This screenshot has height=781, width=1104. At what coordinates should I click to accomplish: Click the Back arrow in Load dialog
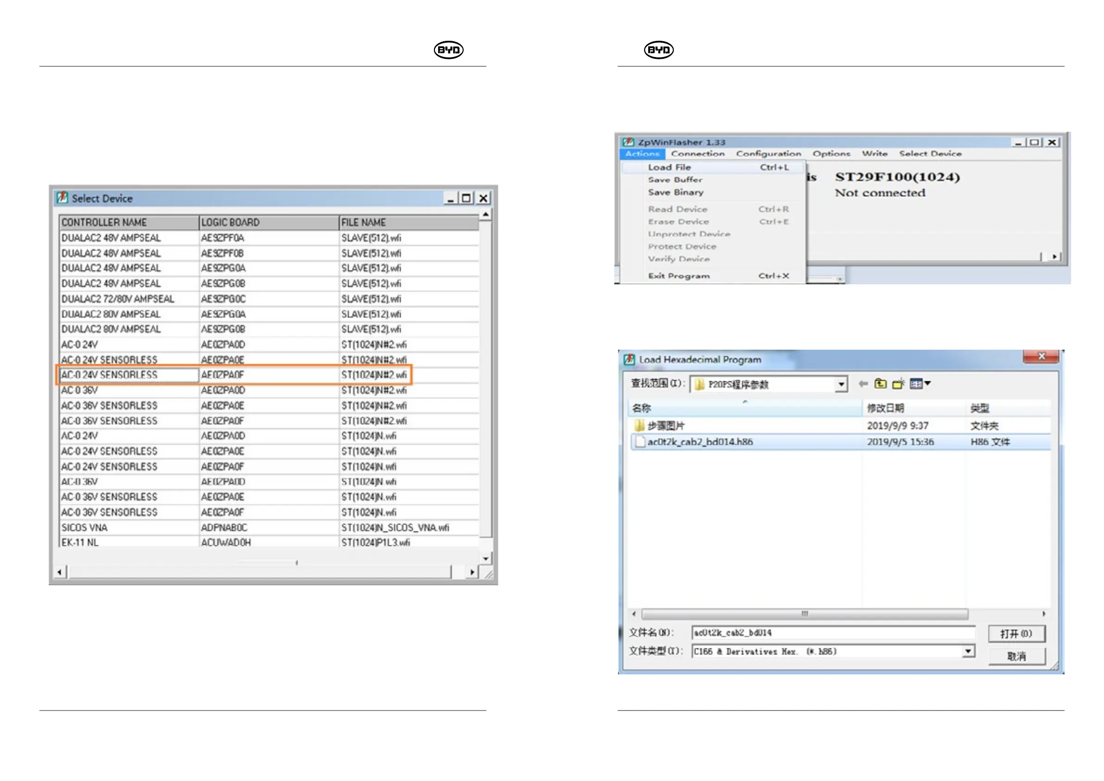(x=863, y=384)
